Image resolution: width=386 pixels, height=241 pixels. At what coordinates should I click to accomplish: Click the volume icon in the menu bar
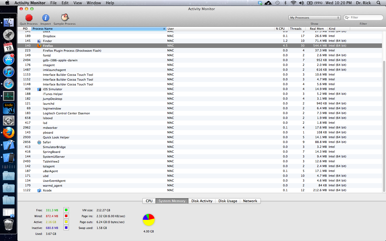(x=301, y=3)
